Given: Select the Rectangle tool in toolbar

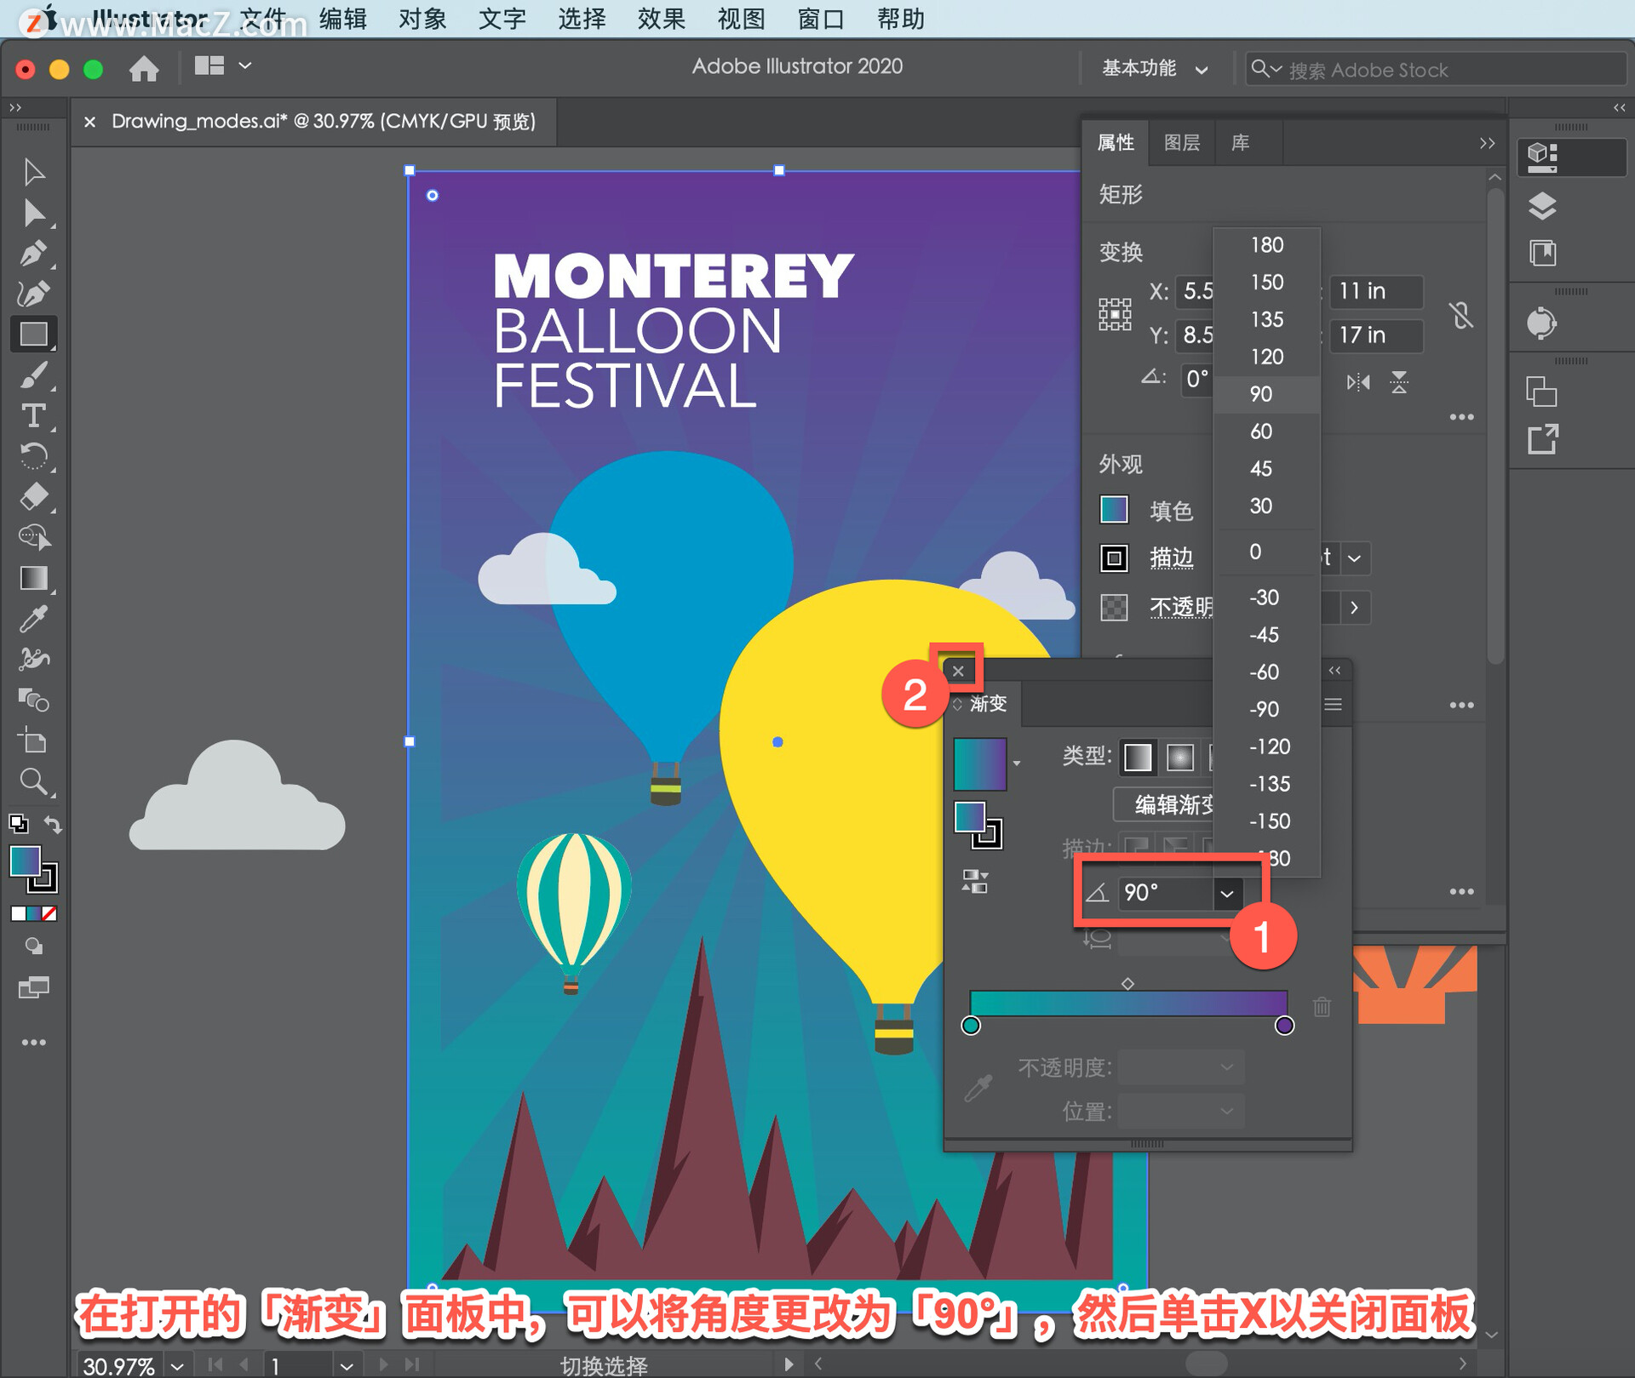Looking at the screenshot, I should [x=33, y=334].
